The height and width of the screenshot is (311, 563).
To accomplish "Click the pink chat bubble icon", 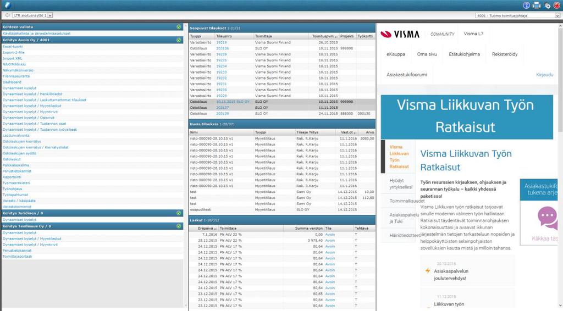I will 548,218.
